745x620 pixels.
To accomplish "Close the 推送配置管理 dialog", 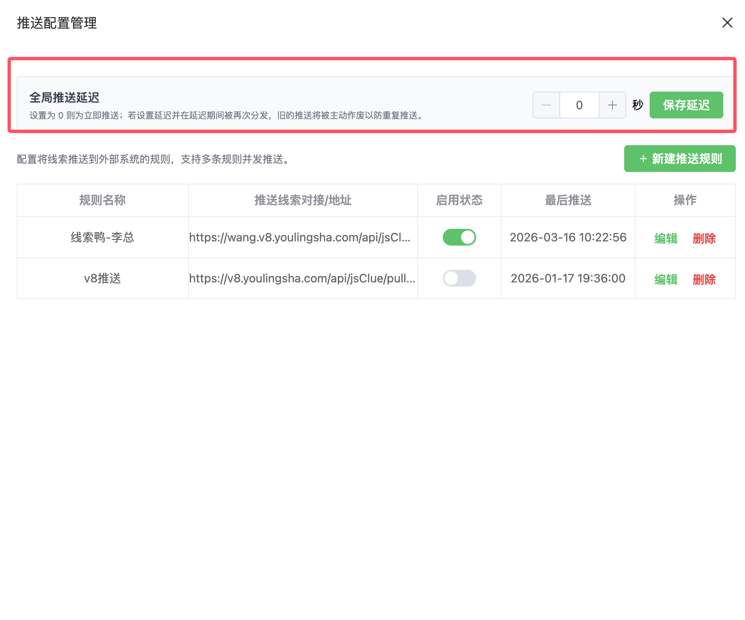I will (x=727, y=23).
